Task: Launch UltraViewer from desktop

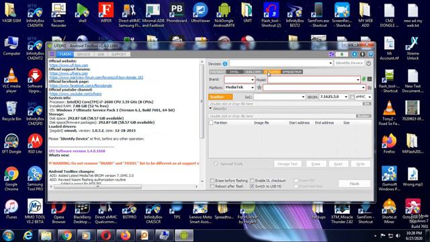Action: pyautogui.click(x=200, y=13)
